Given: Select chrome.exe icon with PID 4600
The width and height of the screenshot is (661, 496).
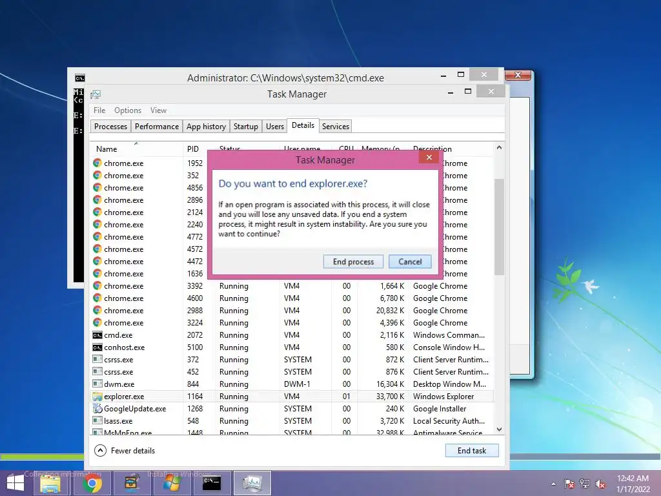Looking at the screenshot, I should (97, 298).
